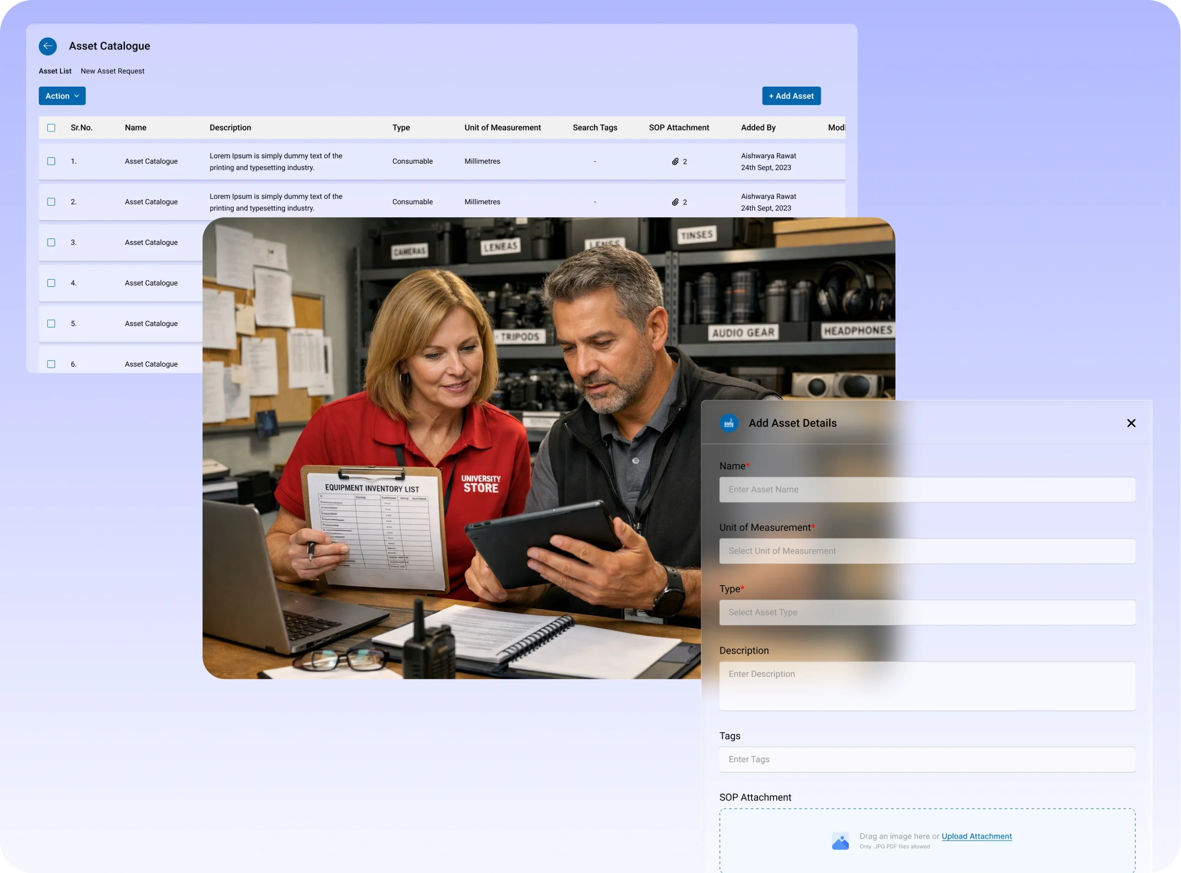The width and height of the screenshot is (1181, 873).
Task: Open the Select Unit of Measurement dropdown
Action: tap(927, 551)
